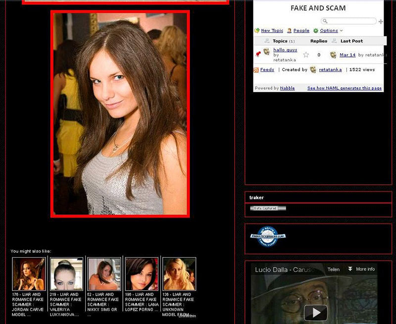Image resolution: width=396 pixels, height=324 pixels.
Task: Open thumbnail for 219 Valeriya Lukyanova scammer
Action: (x=66, y=274)
